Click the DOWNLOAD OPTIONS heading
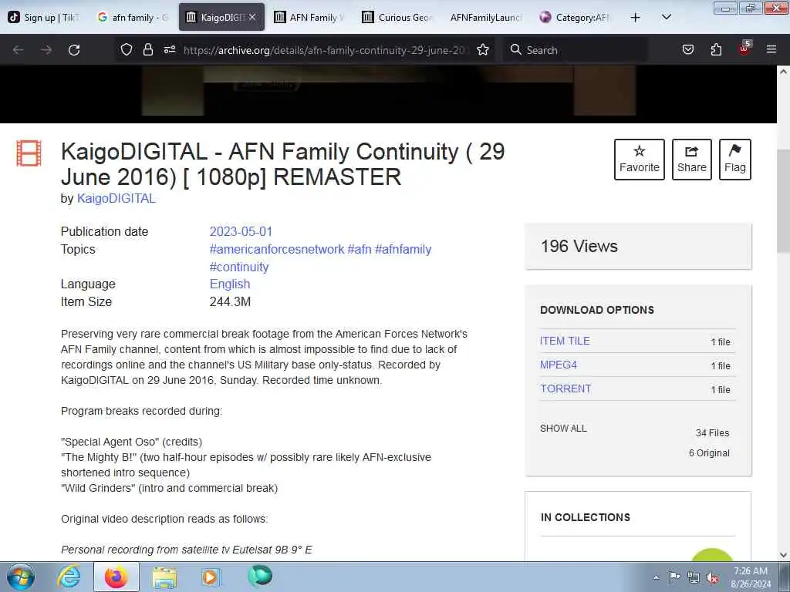 tap(597, 310)
